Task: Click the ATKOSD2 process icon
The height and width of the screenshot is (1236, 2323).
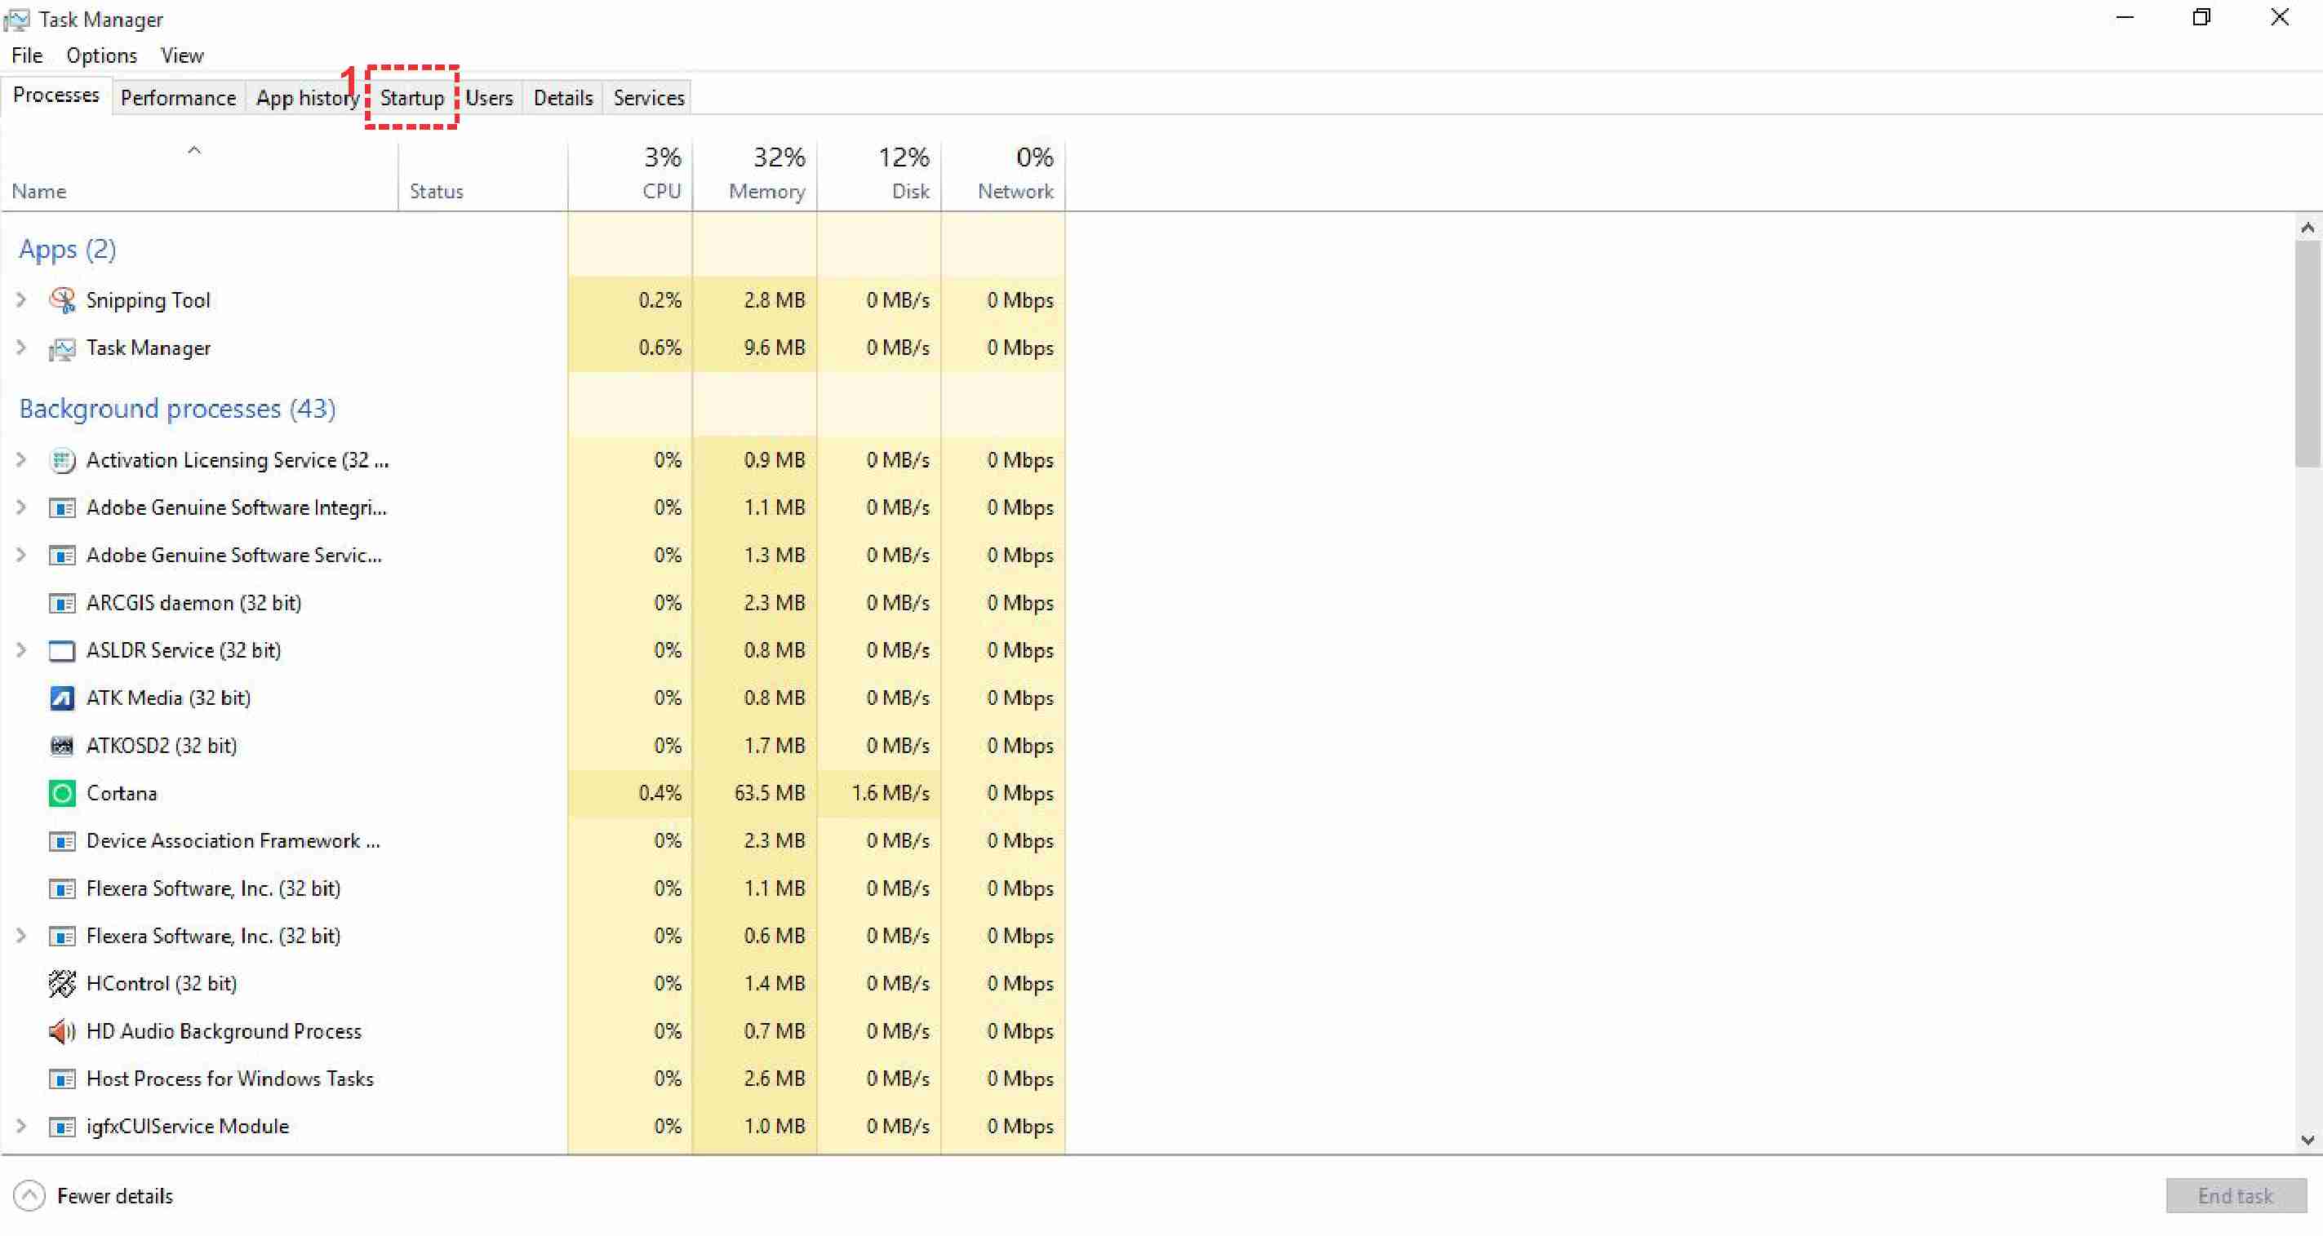Action: [61, 746]
